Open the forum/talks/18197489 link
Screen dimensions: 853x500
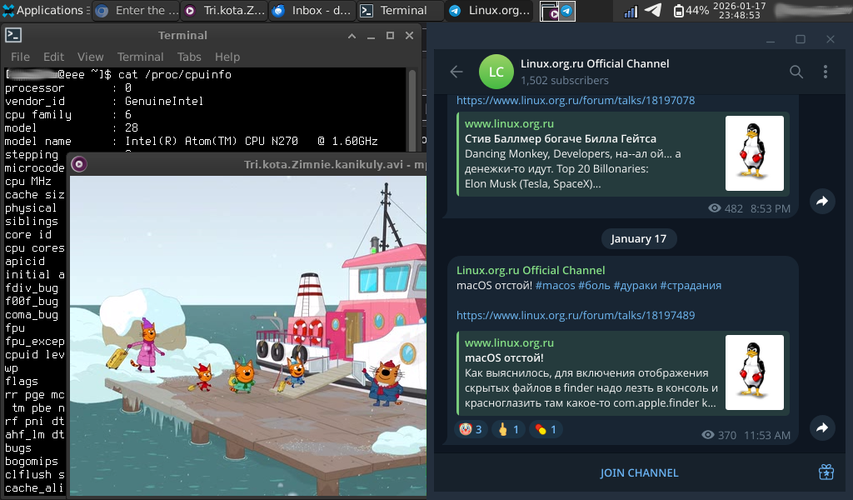pos(575,315)
